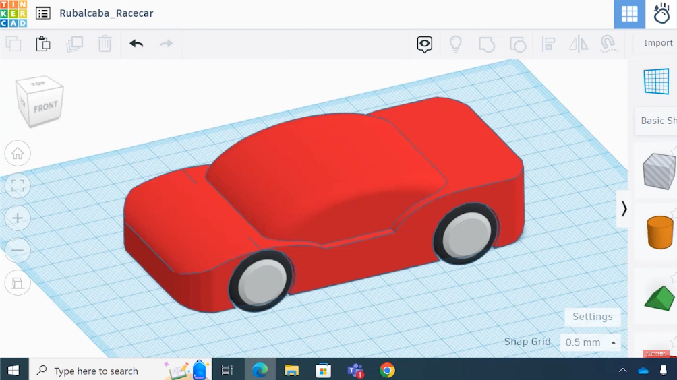Image resolution: width=677 pixels, height=380 pixels.
Task: Open the Windows Start menu
Action: pyautogui.click(x=13, y=370)
